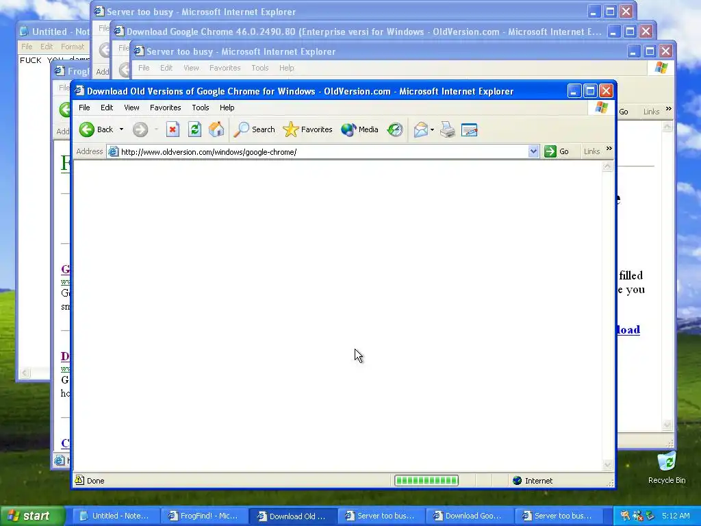Click the Links toolbar label
The image size is (701, 526).
tap(591, 151)
